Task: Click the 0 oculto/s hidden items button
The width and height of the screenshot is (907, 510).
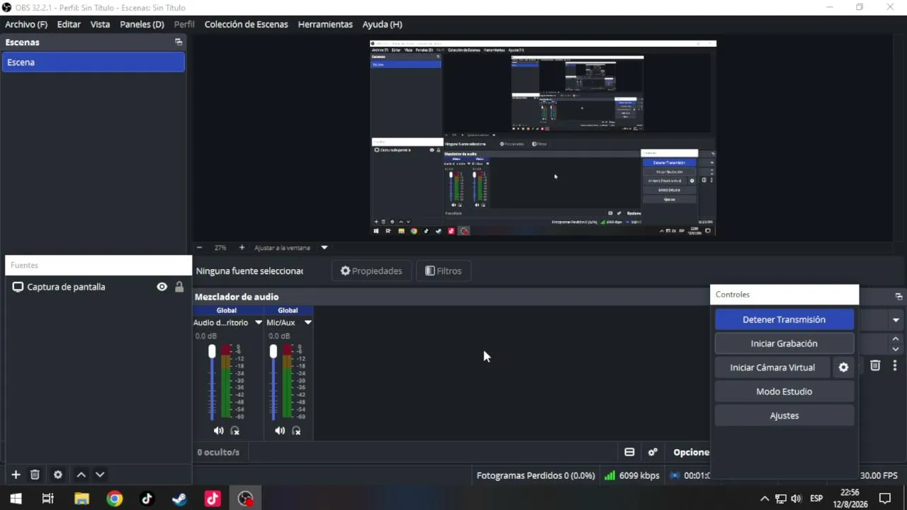Action: 218,452
